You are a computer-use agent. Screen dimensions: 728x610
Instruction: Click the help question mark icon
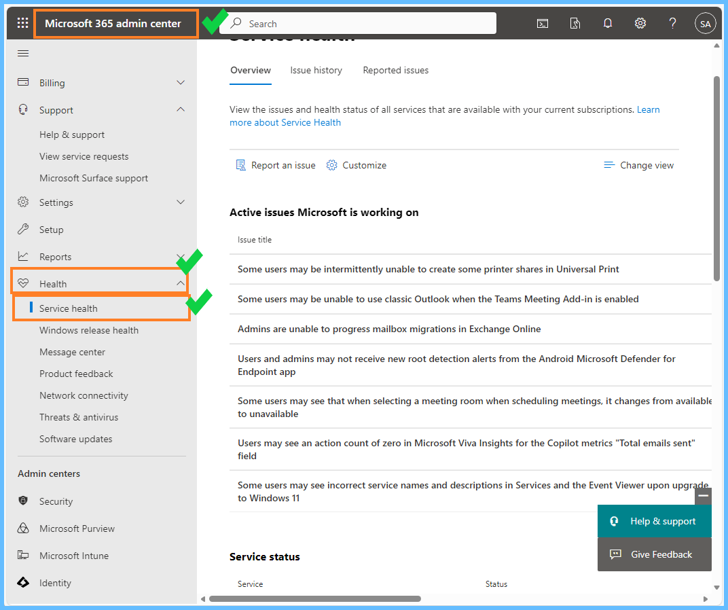[672, 23]
